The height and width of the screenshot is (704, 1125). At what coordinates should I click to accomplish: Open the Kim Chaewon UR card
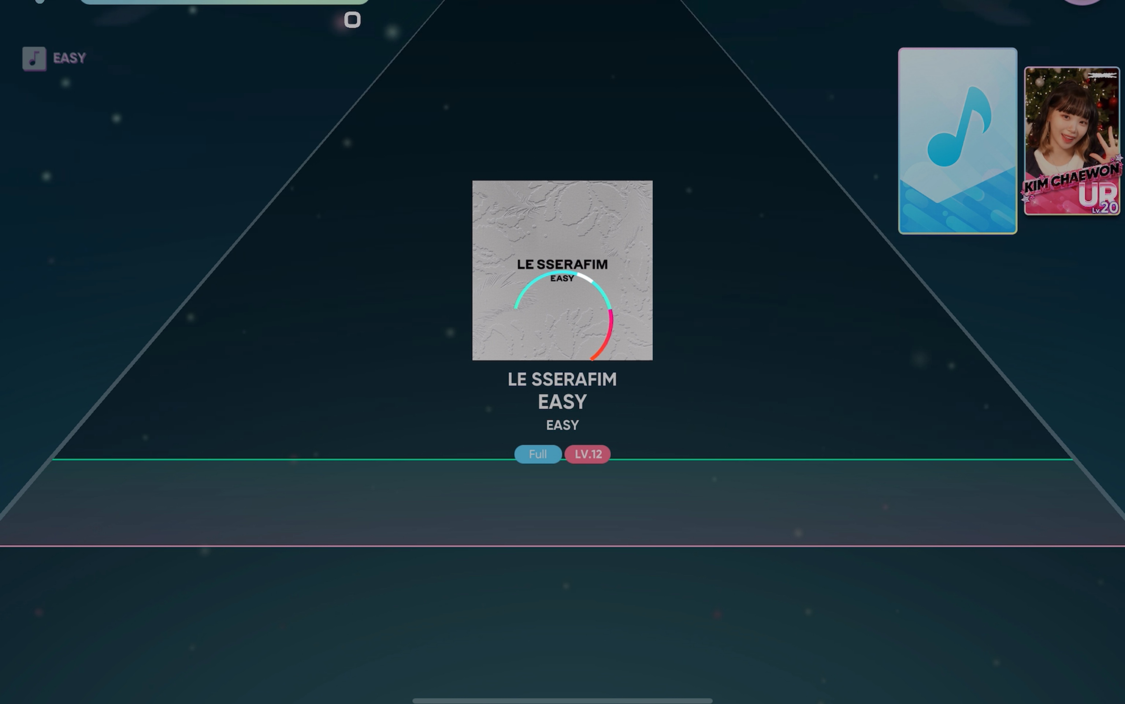[1072, 141]
